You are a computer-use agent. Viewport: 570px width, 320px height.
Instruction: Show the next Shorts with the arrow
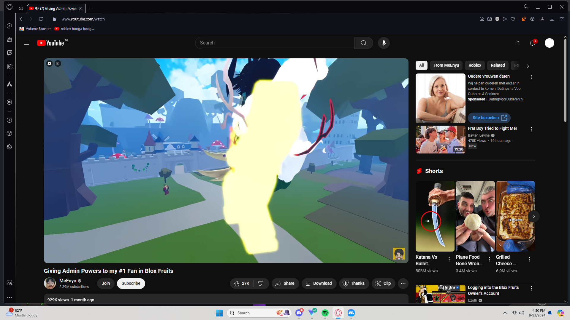pyautogui.click(x=533, y=216)
